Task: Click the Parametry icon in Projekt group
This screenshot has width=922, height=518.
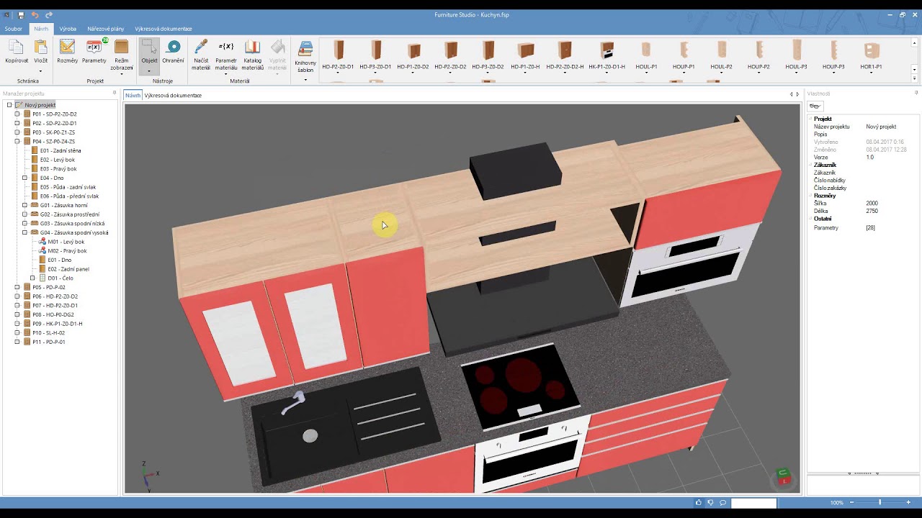Action: pos(94,48)
